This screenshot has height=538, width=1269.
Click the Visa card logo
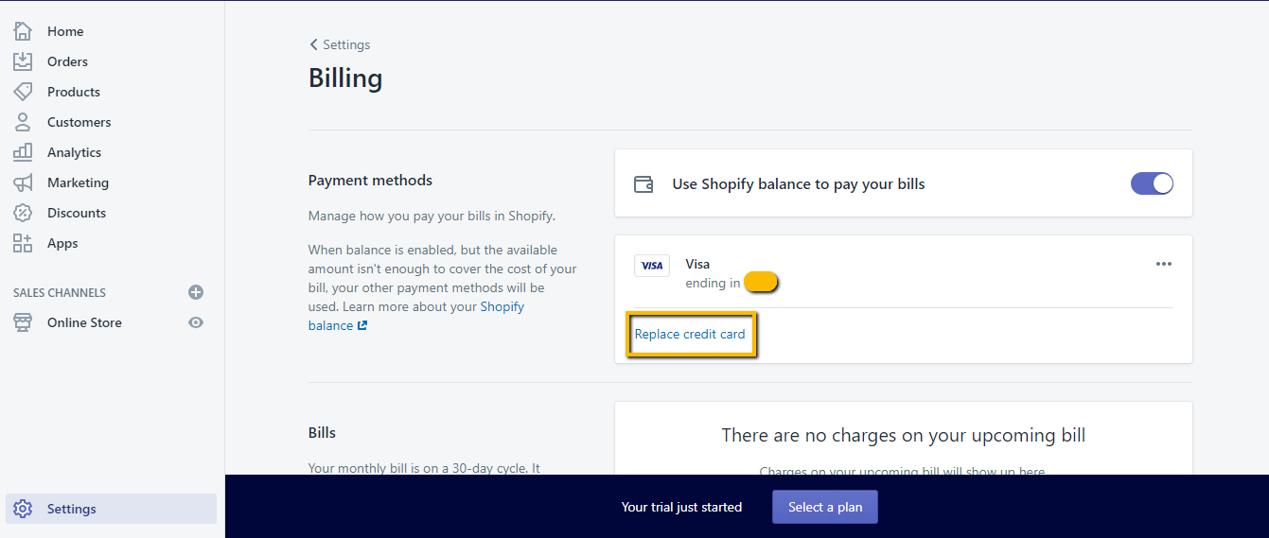[x=652, y=266]
